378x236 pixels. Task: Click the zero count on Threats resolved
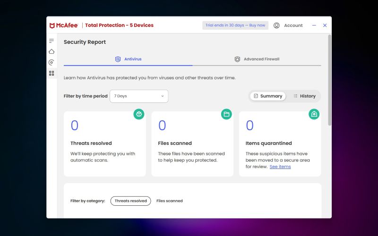75,126
